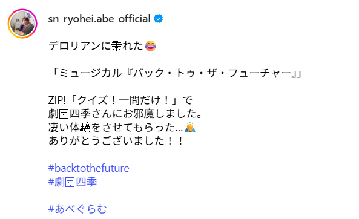Click the お邪魔しました caption line
Viewport: 359px width, 219px height.
[125, 114]
